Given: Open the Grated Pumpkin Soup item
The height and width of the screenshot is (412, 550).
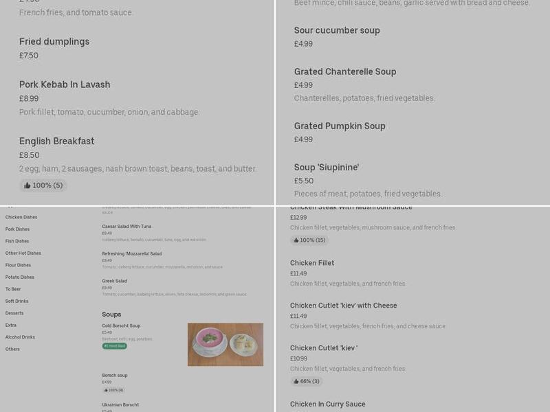Looking at the screenshot, I should [x=339, y=126].
